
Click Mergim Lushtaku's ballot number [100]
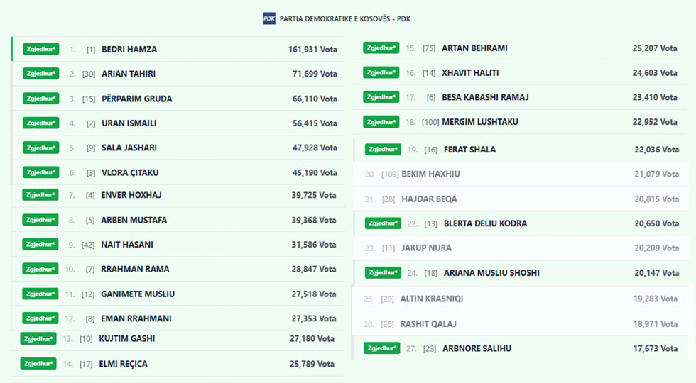pos(430,122)
